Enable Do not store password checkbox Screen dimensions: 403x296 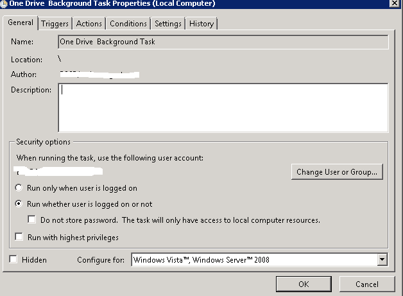pos(32,220)
